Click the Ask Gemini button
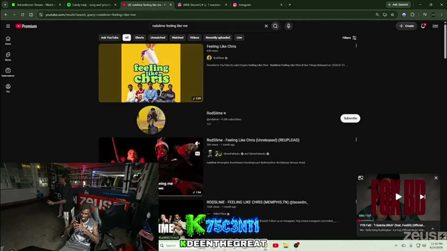447x251 pixels. point(398,5)
